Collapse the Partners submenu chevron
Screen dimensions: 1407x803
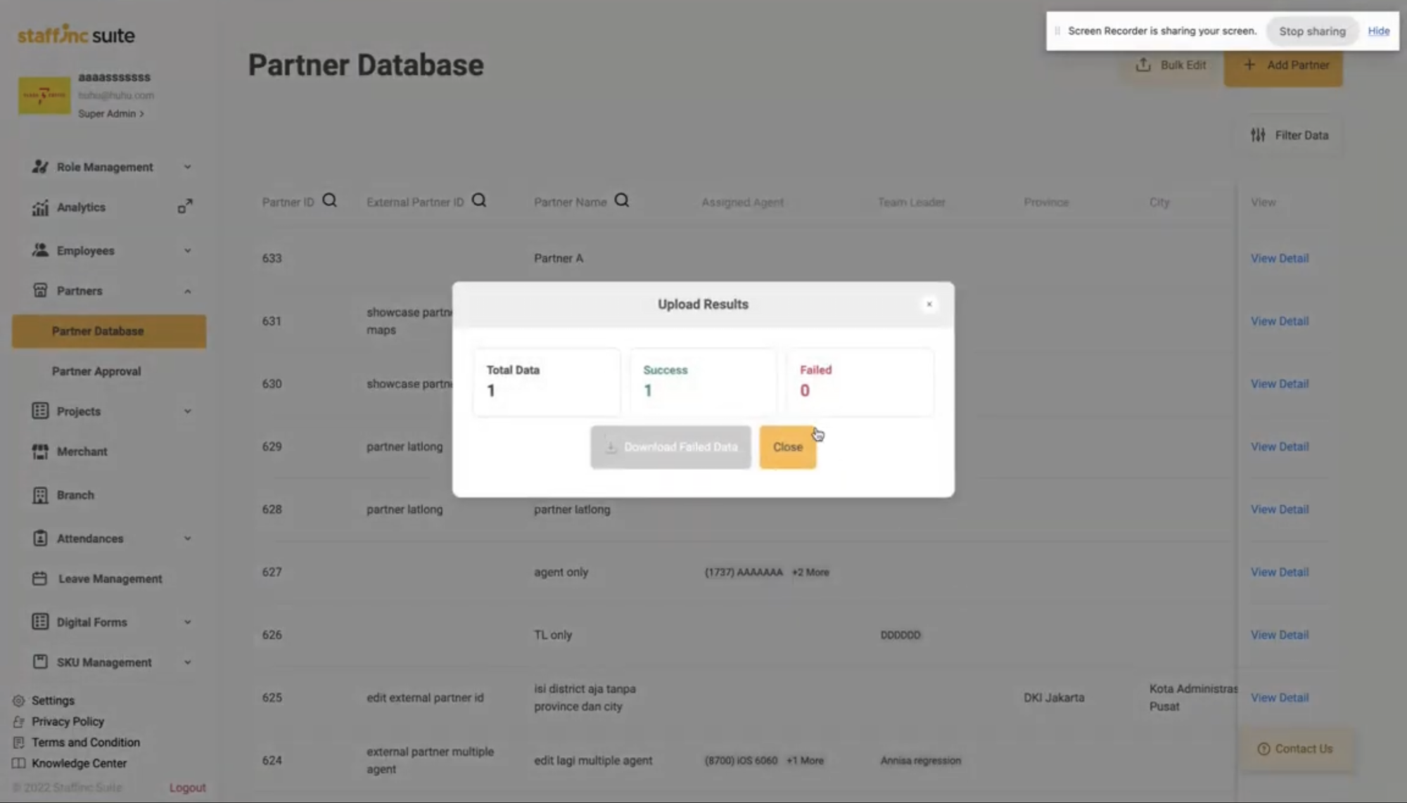188,291
